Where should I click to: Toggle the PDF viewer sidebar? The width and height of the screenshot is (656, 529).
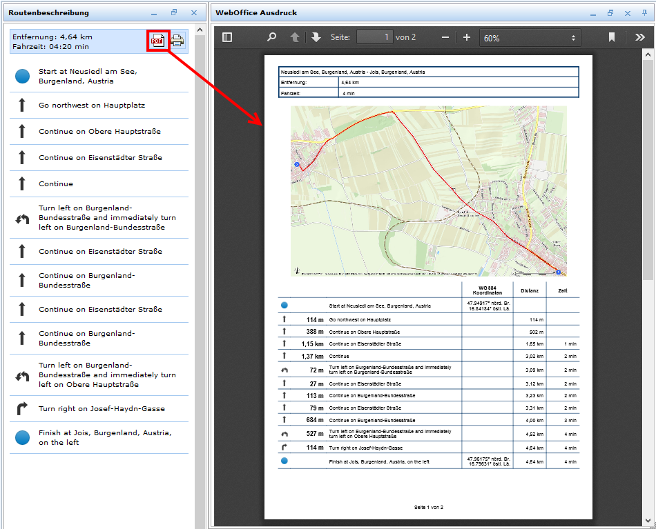click(x=227, y=37)
